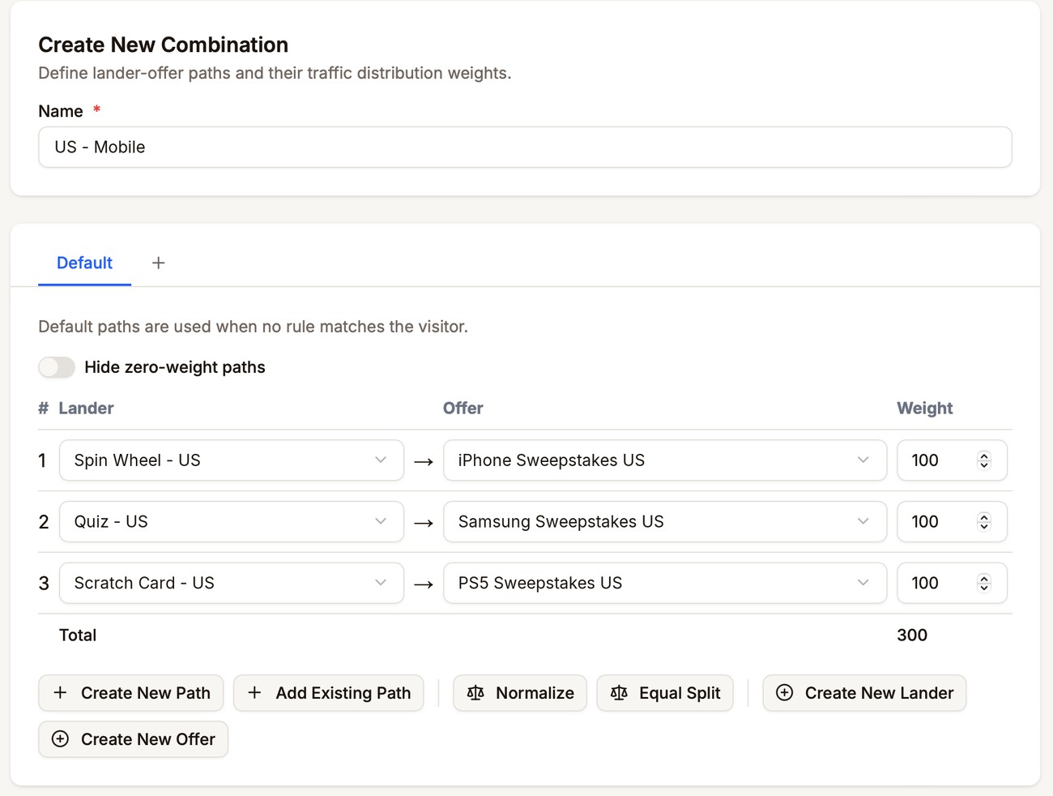
Task: Expand the Samsung Sweepstakes US offer dropdown
Action: coord(665,522)
